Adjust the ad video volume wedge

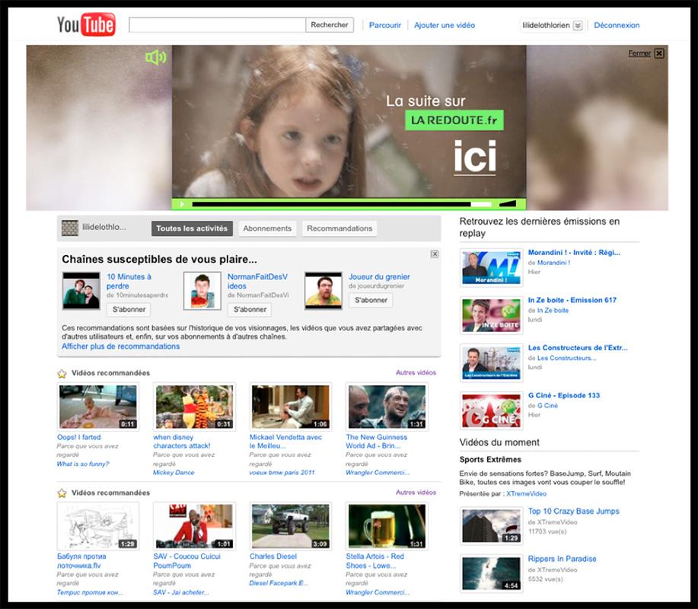pyautogui.click(x=508, y=203)
